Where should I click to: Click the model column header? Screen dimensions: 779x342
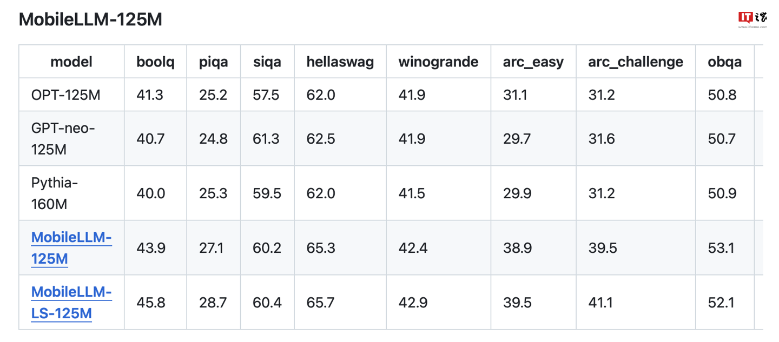[x=71, y=62]
